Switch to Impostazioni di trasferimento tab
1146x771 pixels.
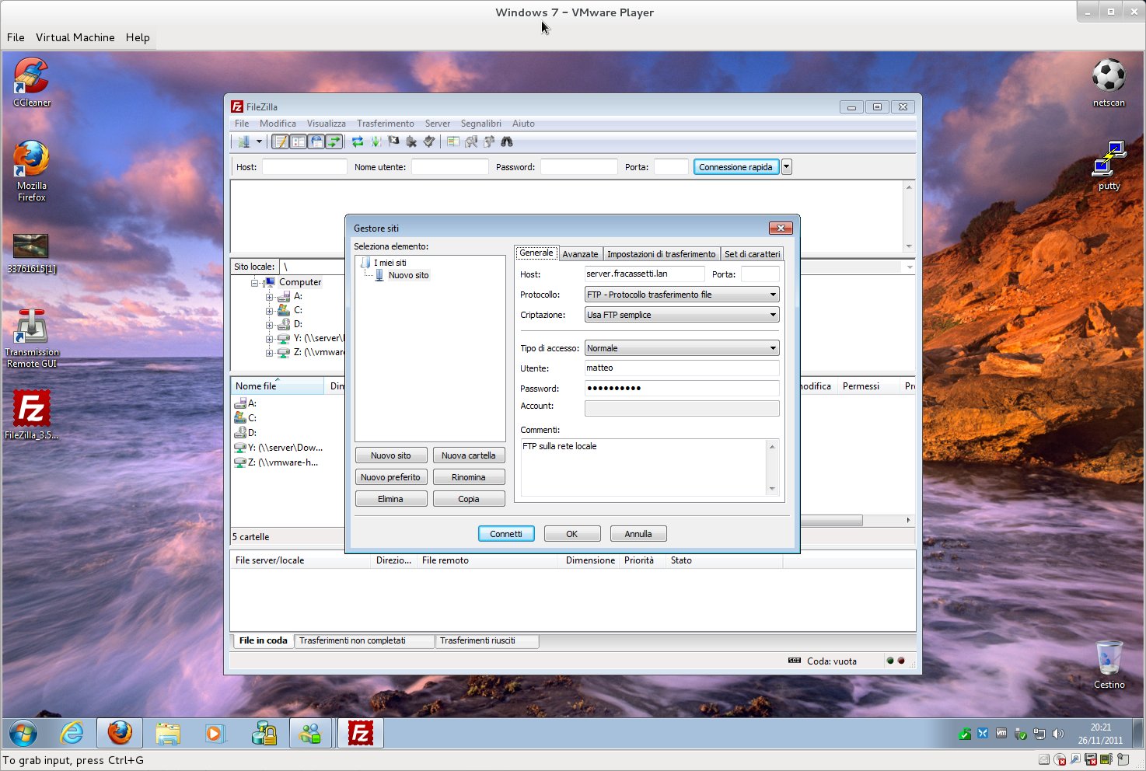pyautogui.click(x=661, y=254)
